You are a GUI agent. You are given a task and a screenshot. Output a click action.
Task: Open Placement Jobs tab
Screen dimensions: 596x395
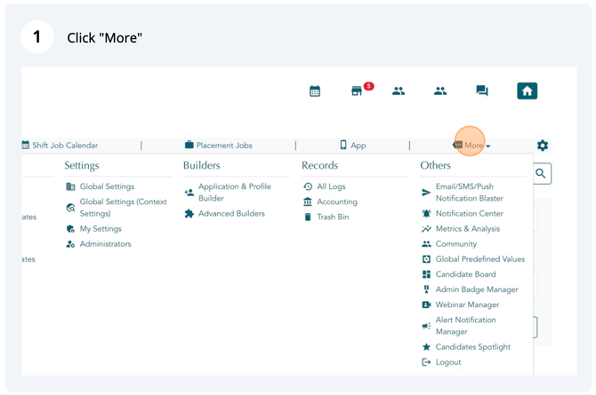219,146
